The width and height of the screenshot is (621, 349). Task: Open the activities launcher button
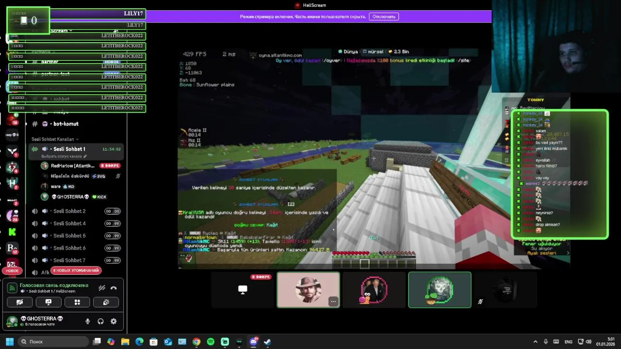click(x=77, y=302)
